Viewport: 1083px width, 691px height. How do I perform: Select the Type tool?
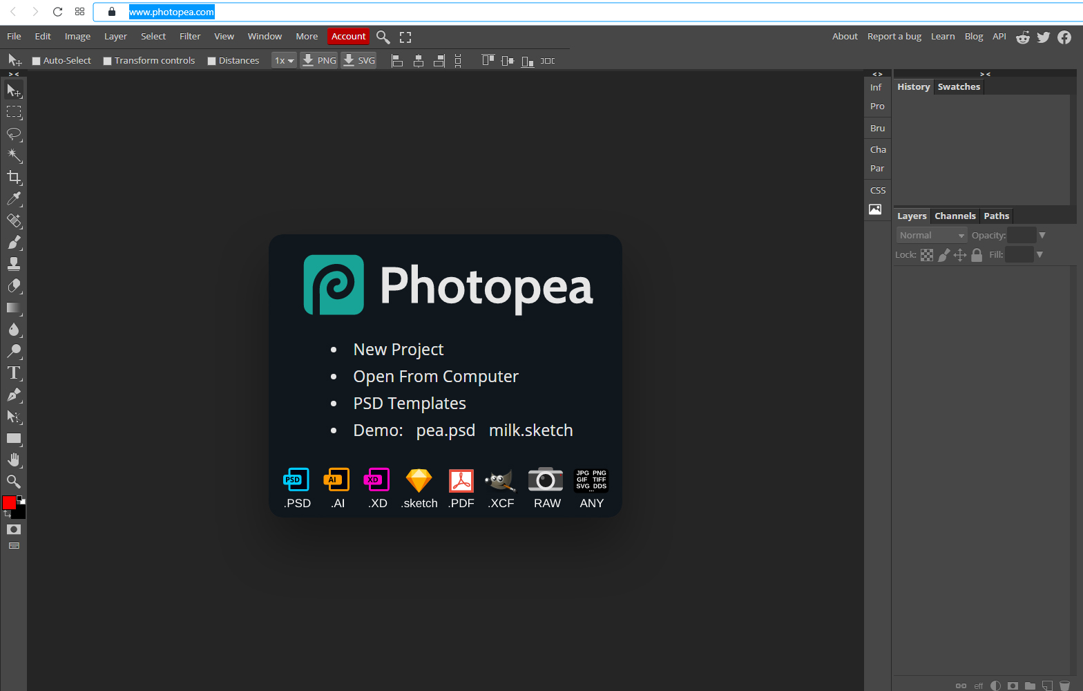tap(14, 373)
